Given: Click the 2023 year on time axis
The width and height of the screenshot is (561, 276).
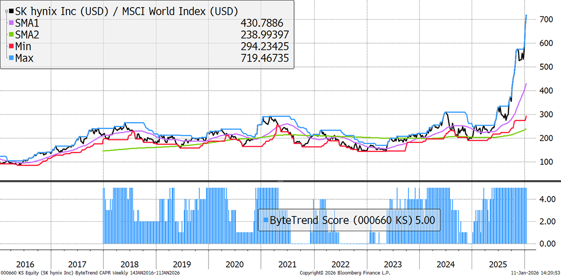Looking at the screenshot, I should [x=393, y=264].
